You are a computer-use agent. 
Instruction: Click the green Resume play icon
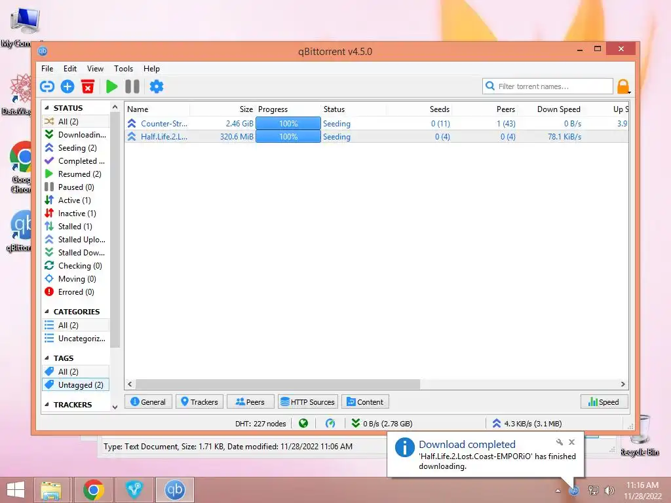111,86
